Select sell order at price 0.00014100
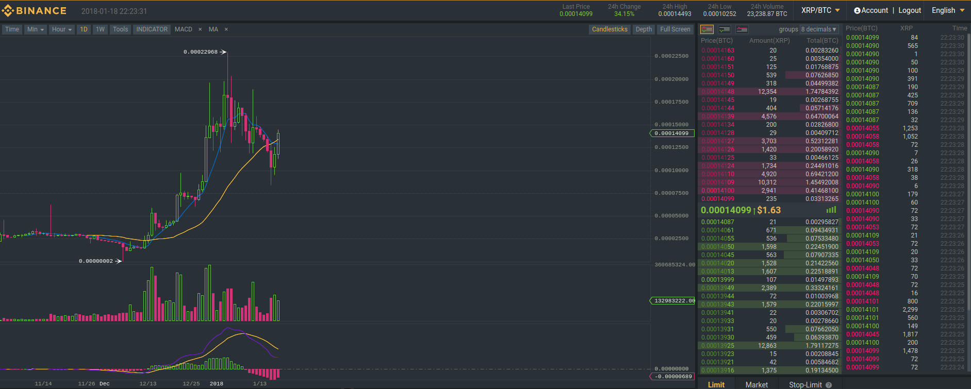Screen dimensions: 971x389 point(770,191)
